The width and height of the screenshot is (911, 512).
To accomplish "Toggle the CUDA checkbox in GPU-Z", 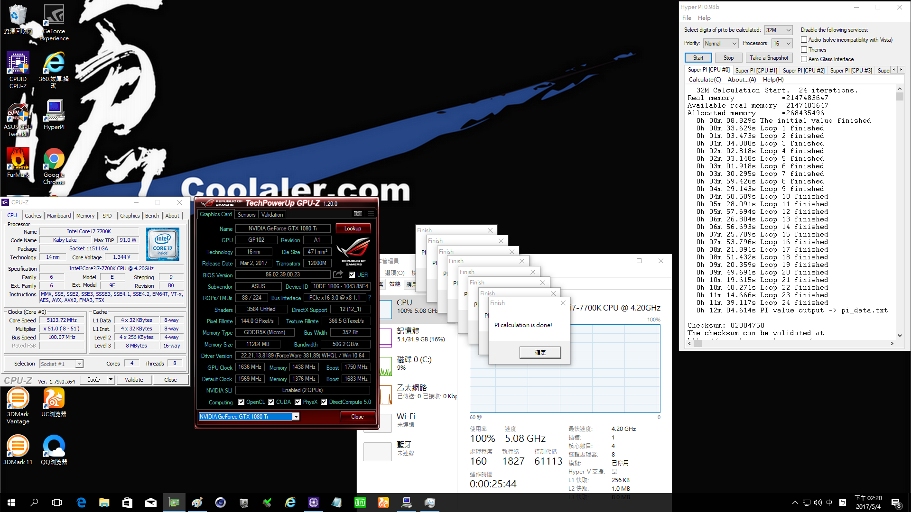I will [x=271, y=402].
